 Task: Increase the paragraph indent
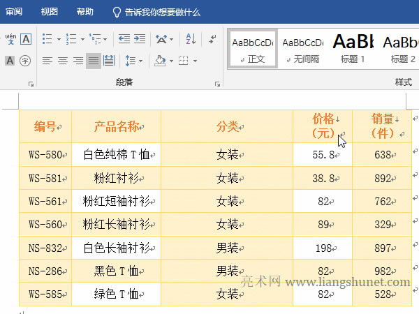(x=140, y=38)
